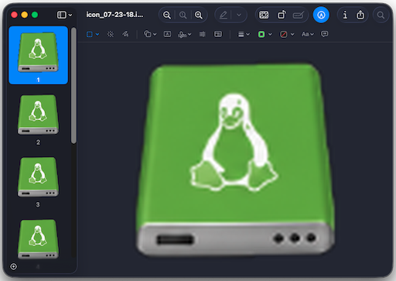396x281 pixels.
Task: Click the green border color swatch
Action: coord(261,34)
